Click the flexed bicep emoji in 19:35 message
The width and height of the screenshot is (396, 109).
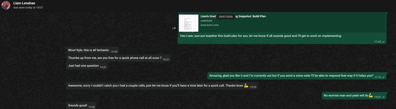click(246, 86)
